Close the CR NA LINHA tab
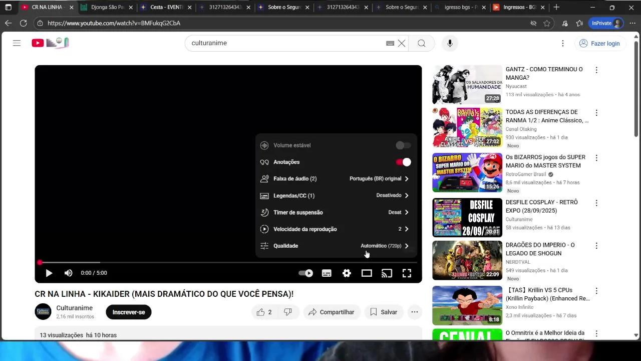 click(x=71, y=8)
